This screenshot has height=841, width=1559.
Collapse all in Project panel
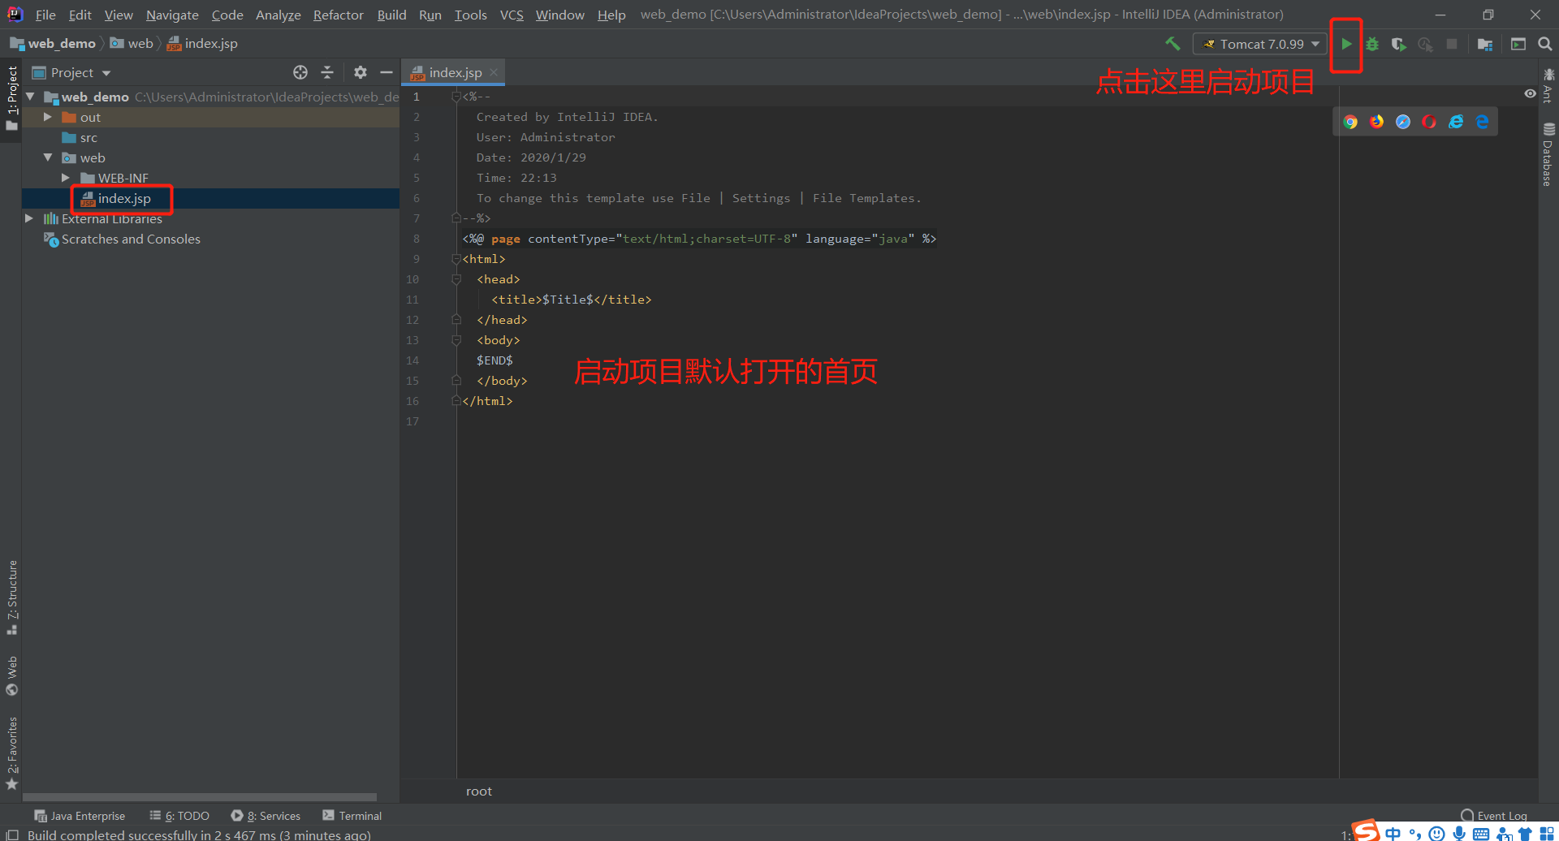click(327, 72)
